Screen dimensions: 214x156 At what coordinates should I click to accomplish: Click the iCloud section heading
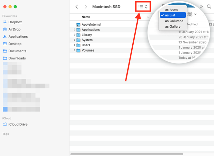click(x=7, y=118)
